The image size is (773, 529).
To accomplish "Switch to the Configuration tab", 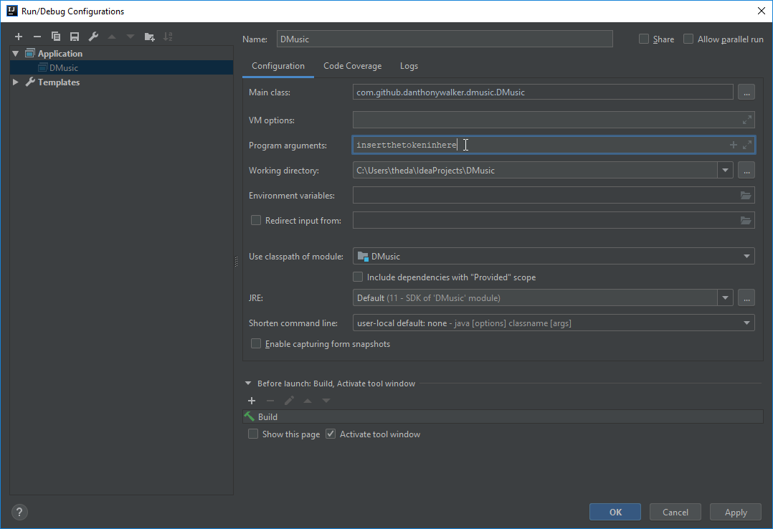I will (x=278, y=66).
